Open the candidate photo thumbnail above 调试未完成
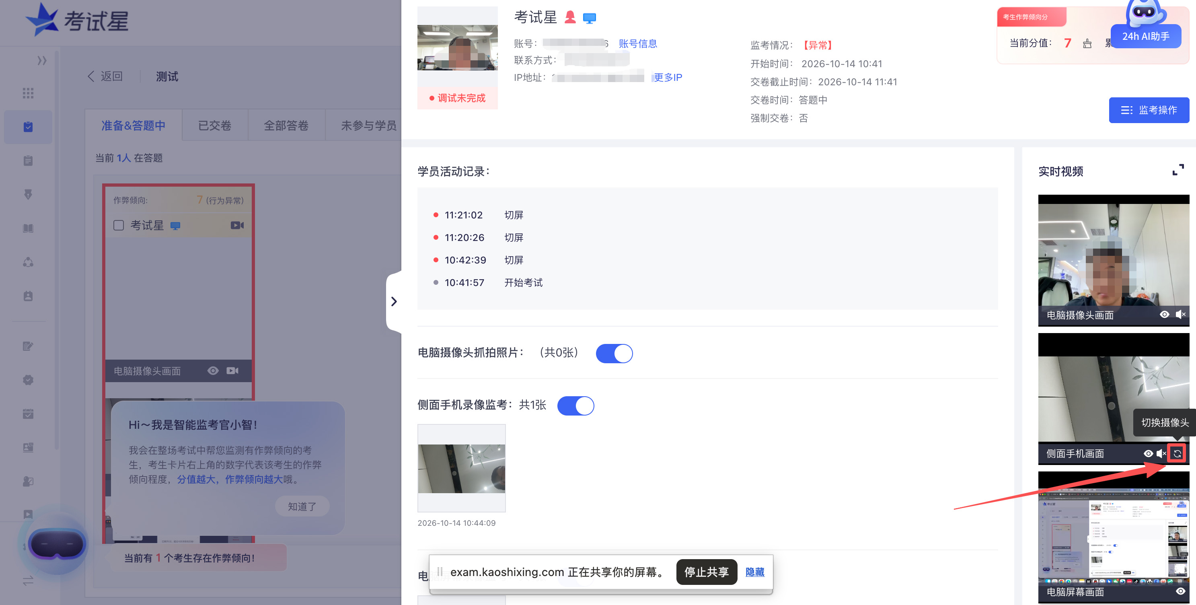This screenshot has width=1196, height=605. [457, 47]
